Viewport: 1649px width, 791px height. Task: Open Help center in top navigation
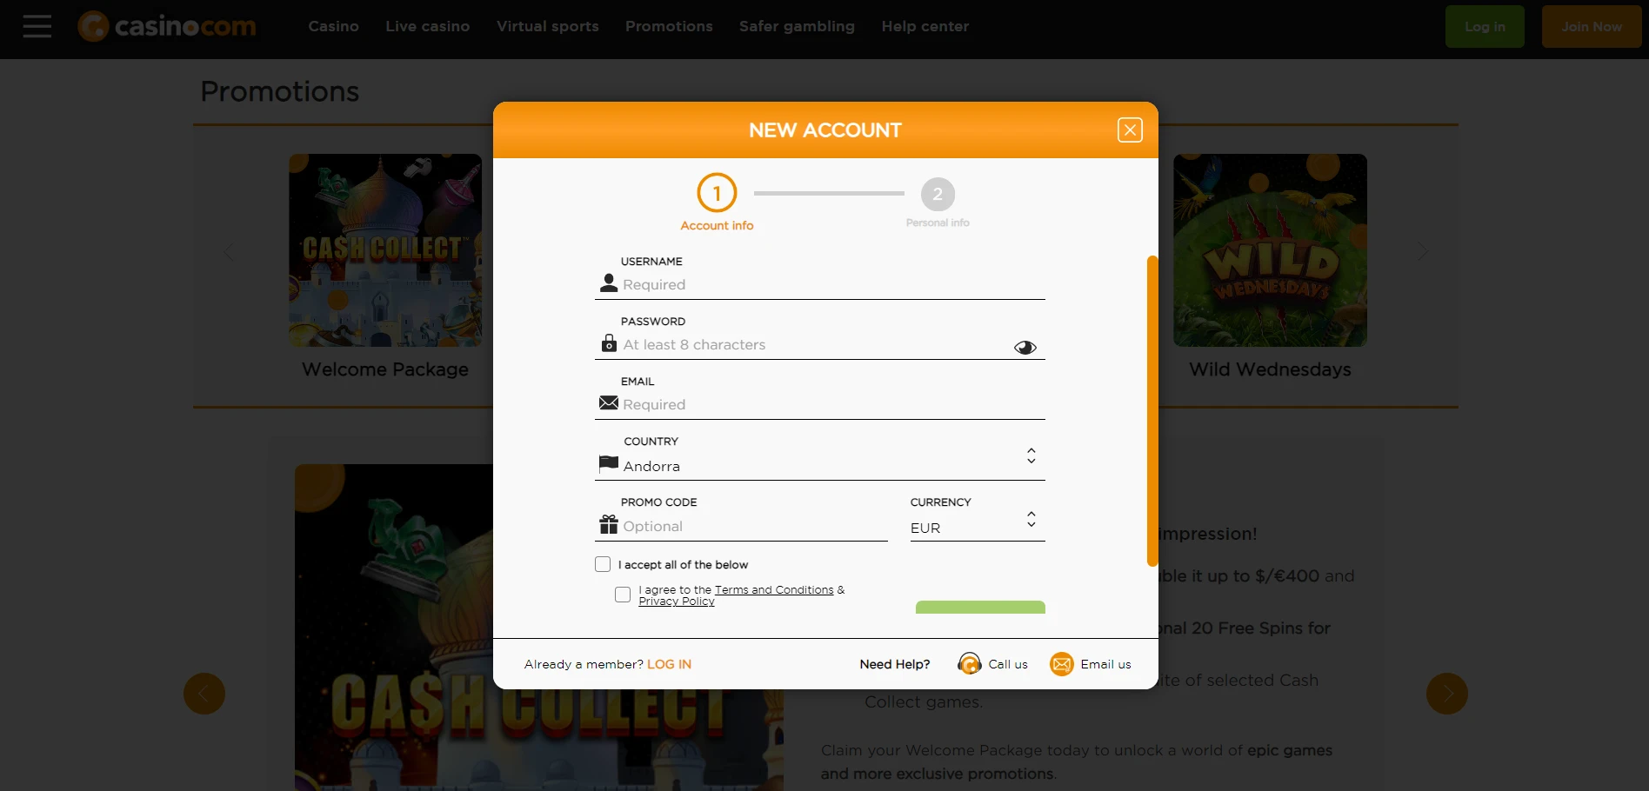point(925,26)
